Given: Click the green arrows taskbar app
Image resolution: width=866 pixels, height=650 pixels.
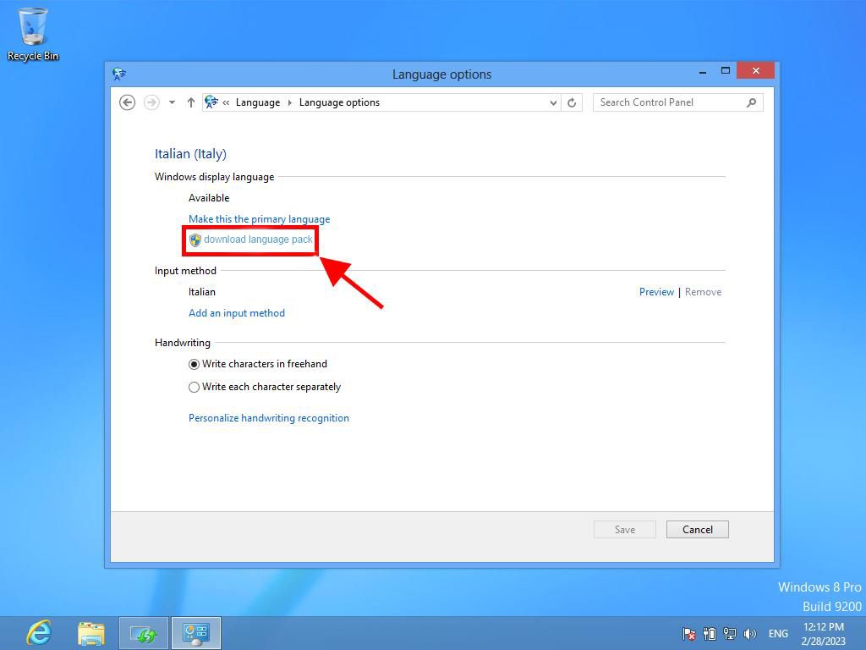Looking at the screenshot, I should click(144, 633).
